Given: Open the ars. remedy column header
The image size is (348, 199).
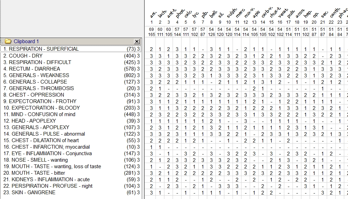Looking at the screenshot, I should pyautogui.click(x=153, y=14).
